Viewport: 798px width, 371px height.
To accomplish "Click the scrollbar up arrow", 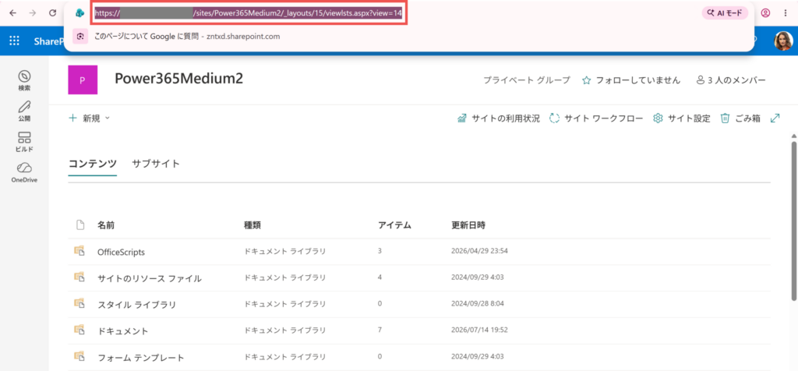I will [x=793, y=136].
